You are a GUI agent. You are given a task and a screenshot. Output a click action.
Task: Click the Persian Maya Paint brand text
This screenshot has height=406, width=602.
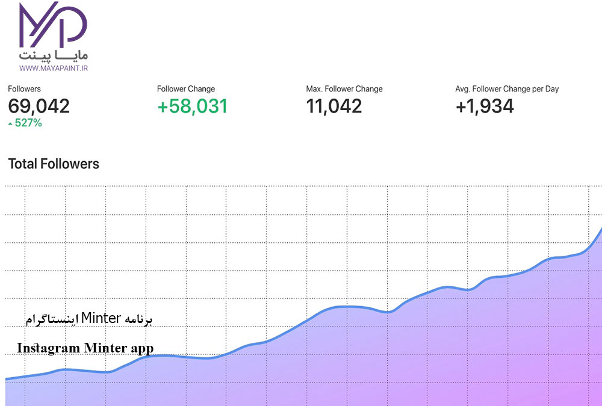click(53, 55)
